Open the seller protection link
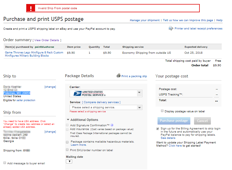 26,100
